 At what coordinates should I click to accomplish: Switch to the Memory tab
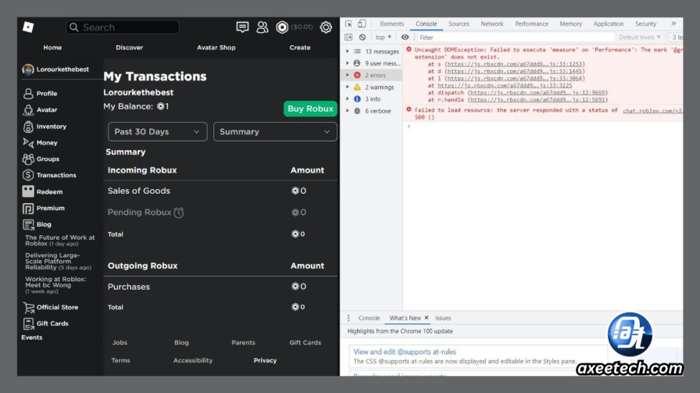pos(570,23)
